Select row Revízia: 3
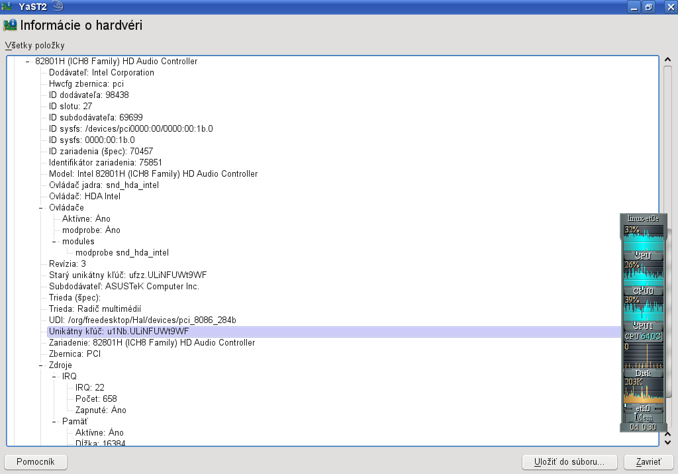678x474 pixels. 67,264
